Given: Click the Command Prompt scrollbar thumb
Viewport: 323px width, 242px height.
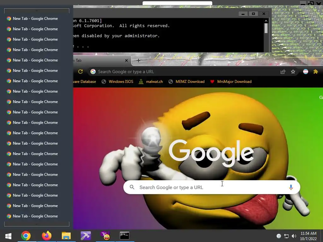Looking at the screenshot, I should [x=266, y=28].
